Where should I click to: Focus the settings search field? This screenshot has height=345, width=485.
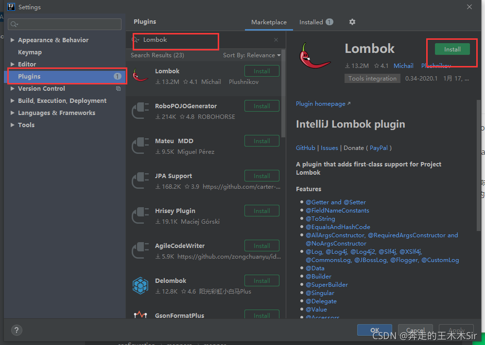(65, 24)
